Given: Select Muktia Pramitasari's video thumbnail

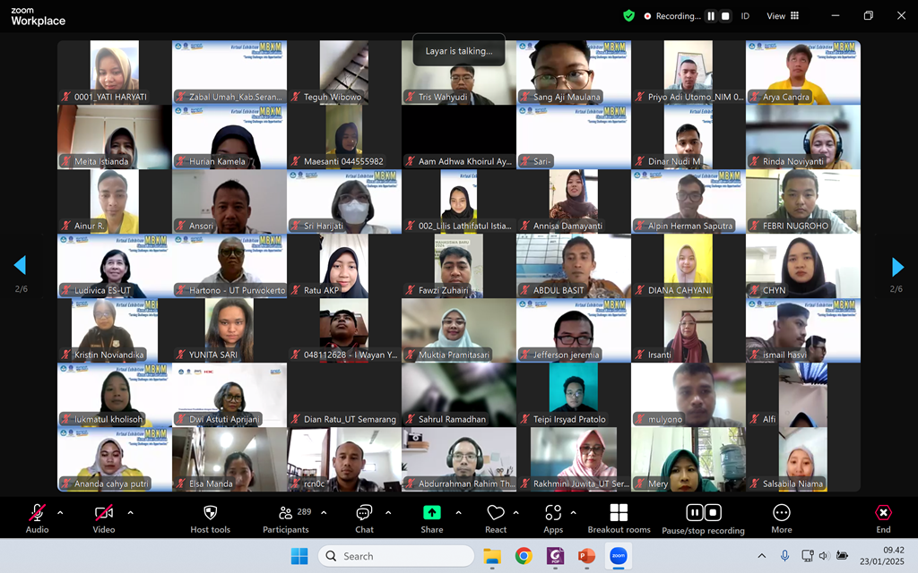Looking at the screenshot, I should click(x=459, y=330).
